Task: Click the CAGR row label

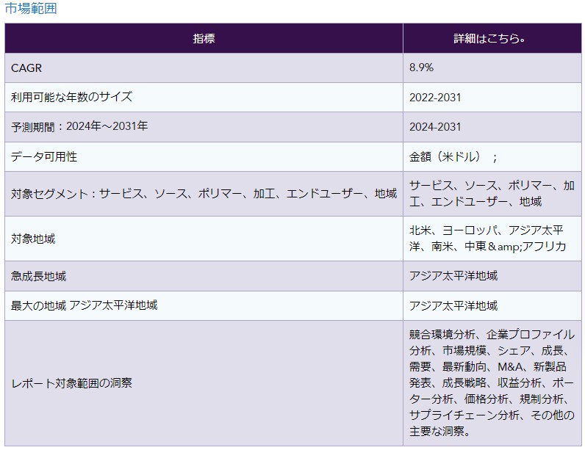Action: tap(27, 68)
